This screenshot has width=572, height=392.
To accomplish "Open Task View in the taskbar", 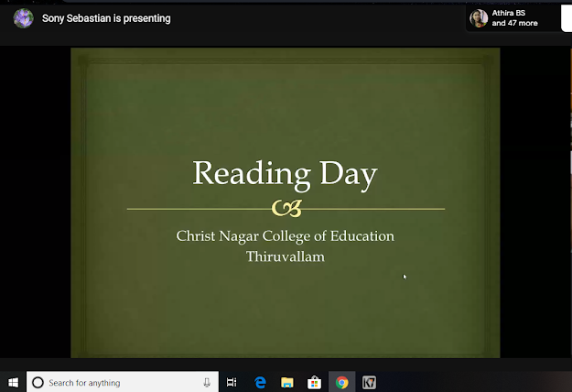I will pos(232,382).
